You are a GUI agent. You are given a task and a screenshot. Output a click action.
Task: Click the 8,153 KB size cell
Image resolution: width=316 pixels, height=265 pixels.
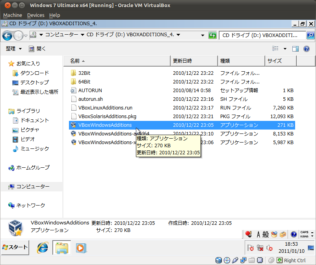pyautogui.click(x=283, y=134)
